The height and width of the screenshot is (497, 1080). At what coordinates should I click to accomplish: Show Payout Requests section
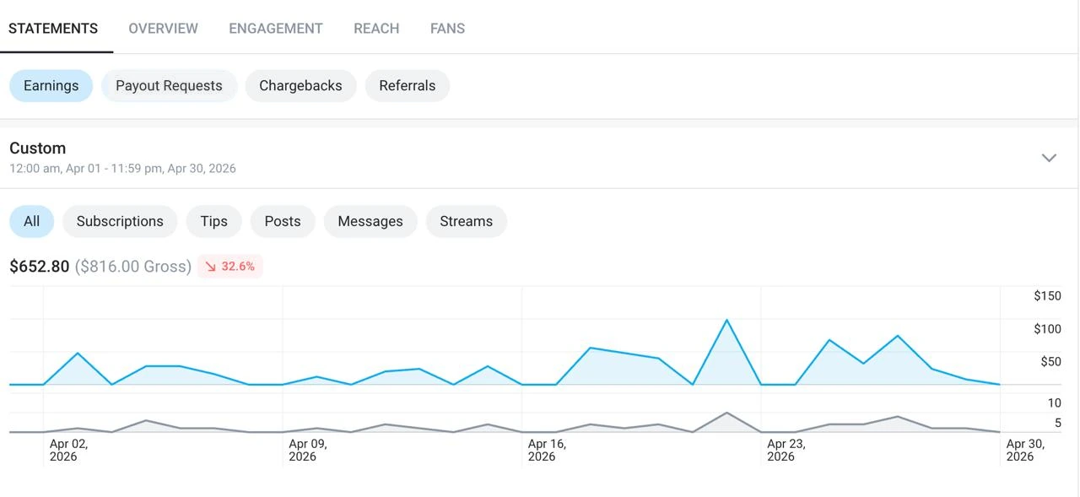[169, 85]
